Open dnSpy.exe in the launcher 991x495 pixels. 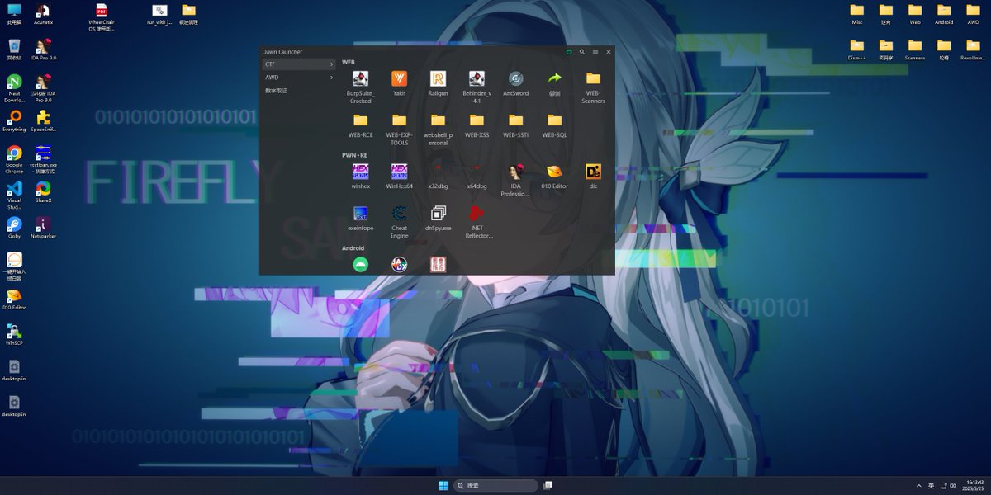tap(438, 214)
